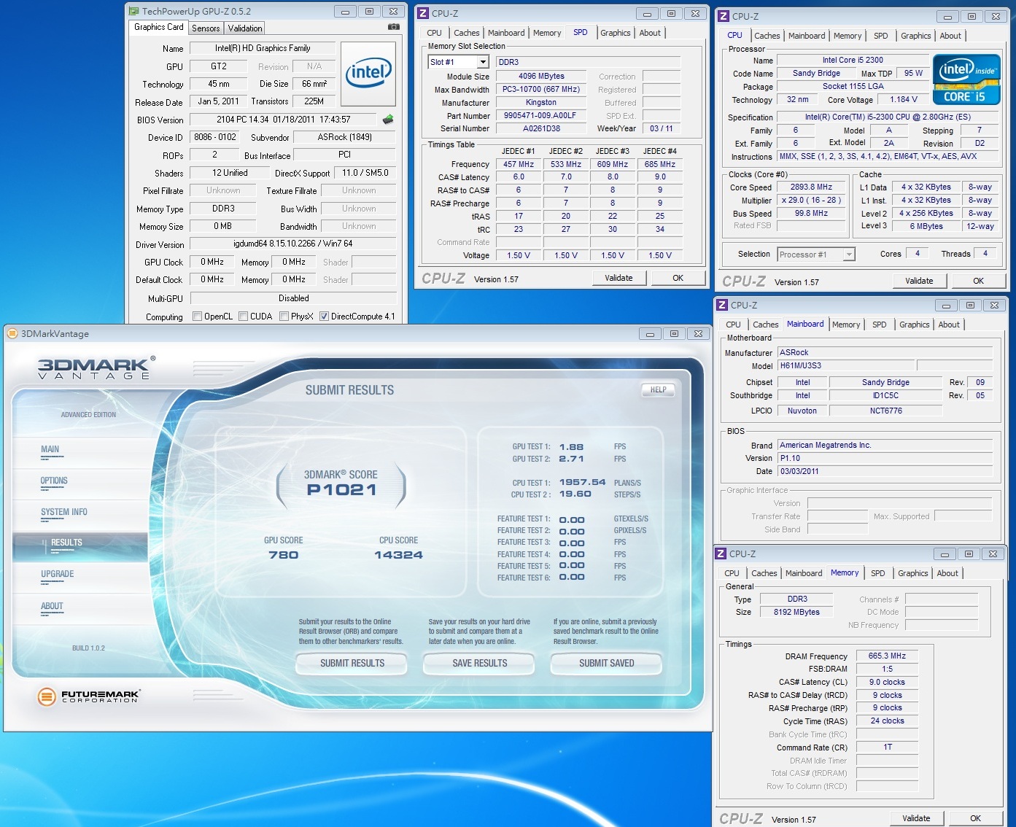Open Caches tab in CPU-Z SPD window

(466, 33)
